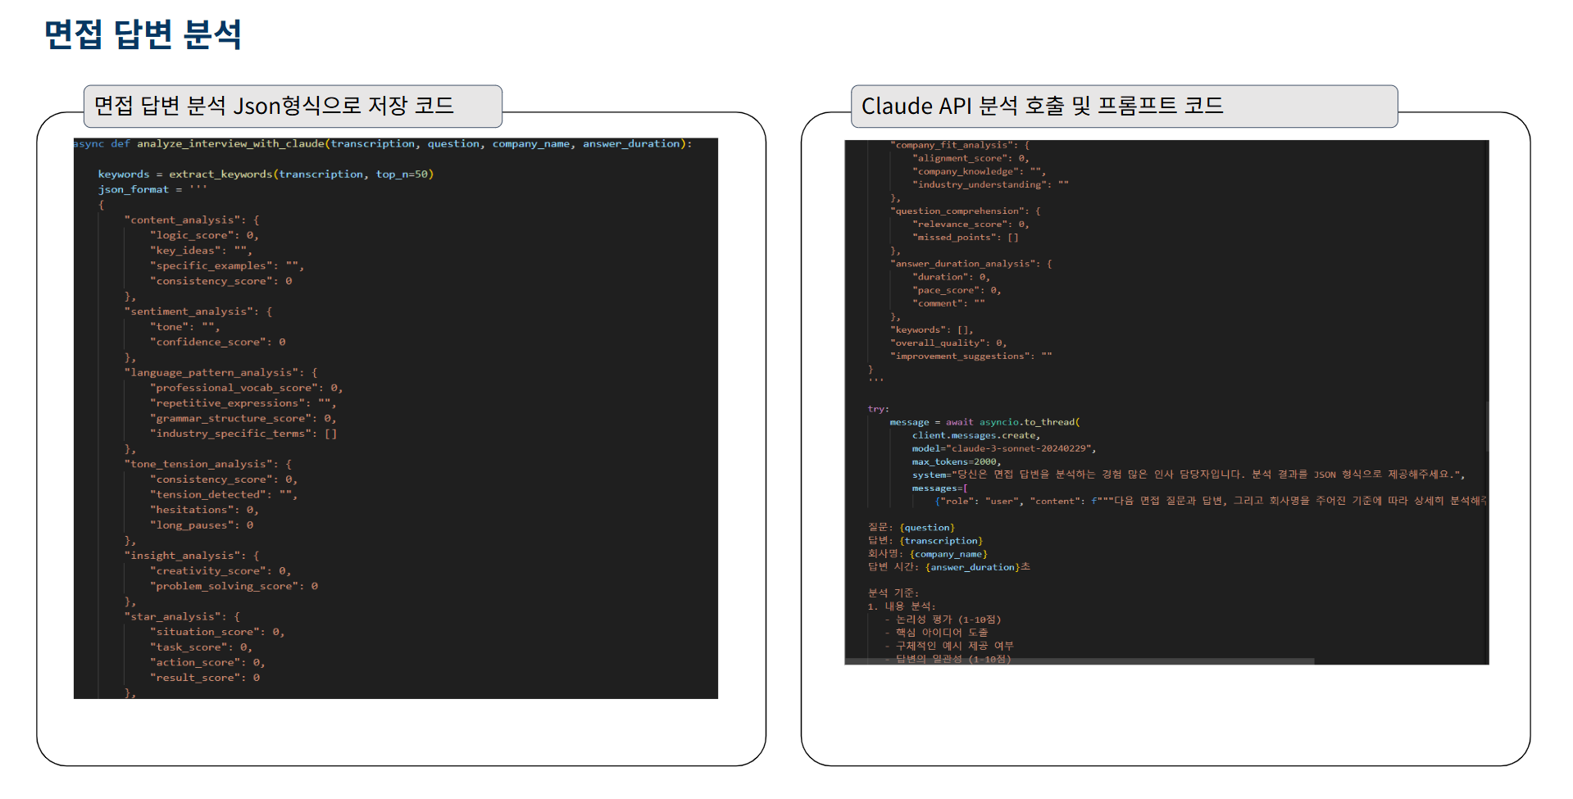Click the slide title '면접 답변 분석'
Screen dimensions: 1573x799
pos(143,35)
